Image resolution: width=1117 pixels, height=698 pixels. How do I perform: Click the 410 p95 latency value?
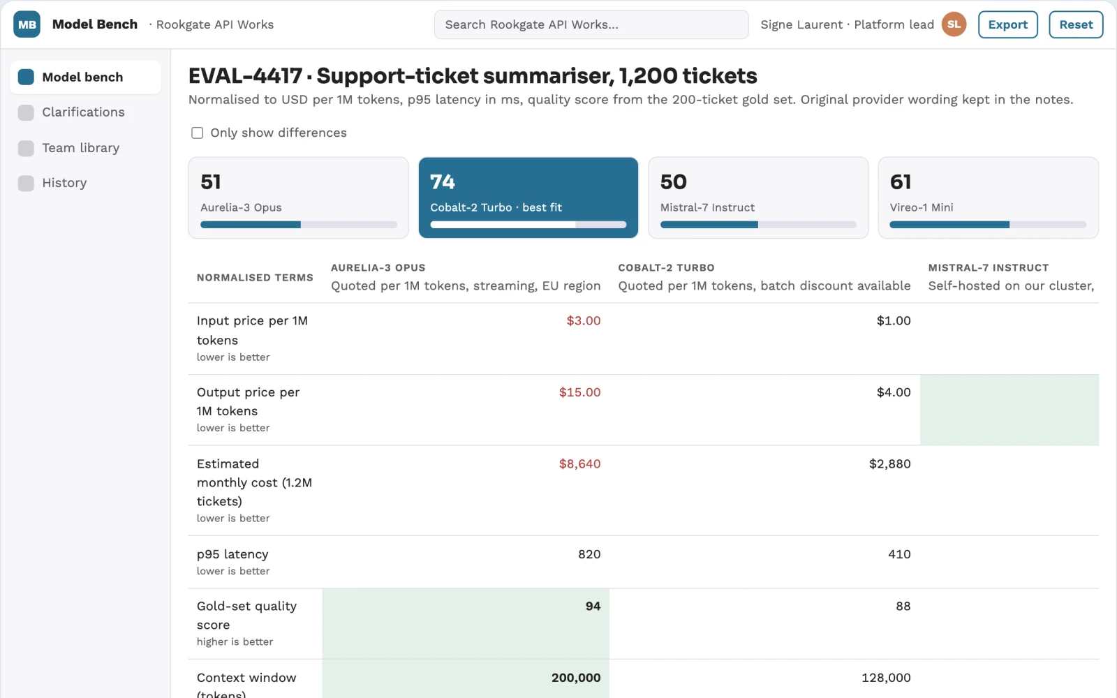[x=899, y=554]
